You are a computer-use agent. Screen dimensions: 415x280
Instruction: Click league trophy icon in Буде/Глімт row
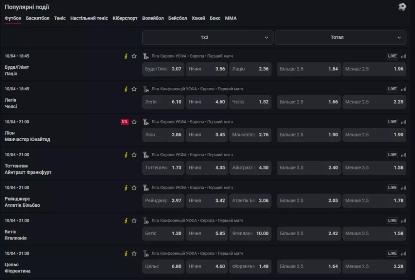coord(146,56)
